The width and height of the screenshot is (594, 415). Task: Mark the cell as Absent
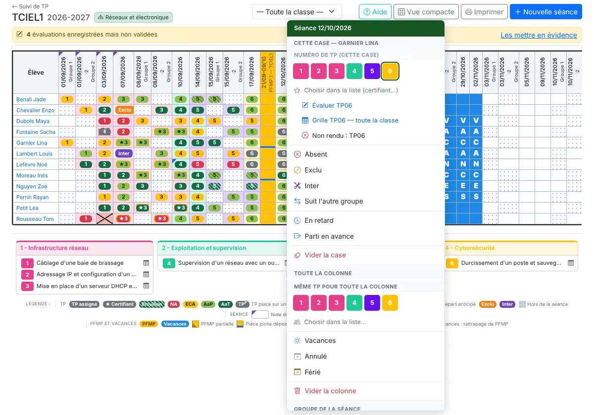point(366,154)
